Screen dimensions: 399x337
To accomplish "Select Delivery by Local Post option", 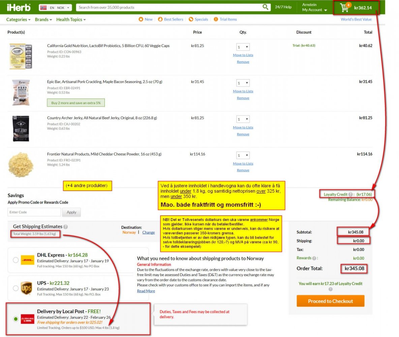I will pyautogui.click(x=16, y=319).
